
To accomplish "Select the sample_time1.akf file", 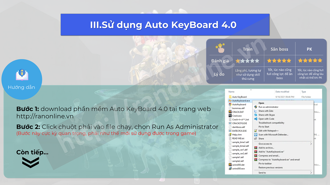I will pyautogui.click(x=240, y=142).
